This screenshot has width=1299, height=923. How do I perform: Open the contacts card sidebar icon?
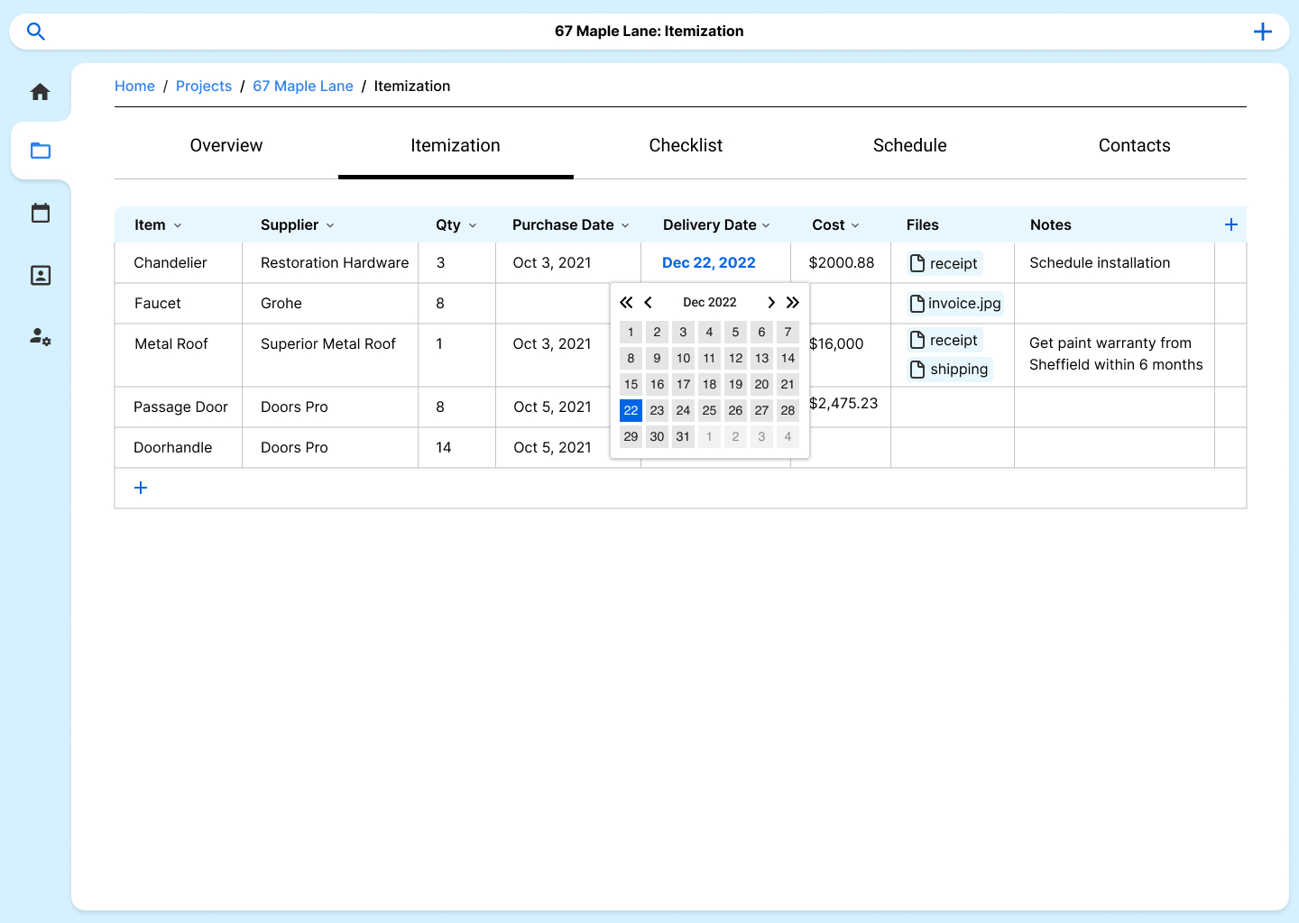41,276
